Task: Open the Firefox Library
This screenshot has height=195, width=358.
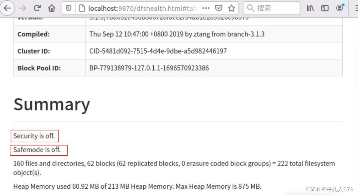Action: 310,8
